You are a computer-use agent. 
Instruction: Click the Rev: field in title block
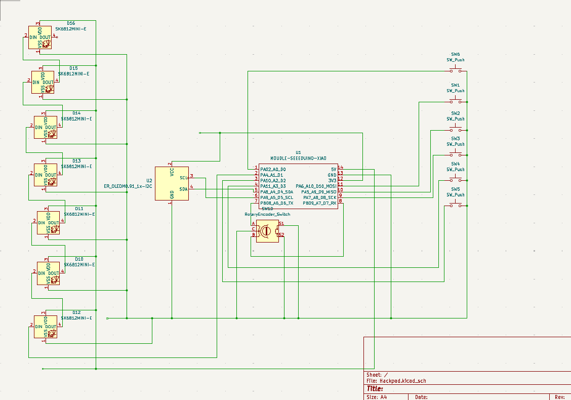[560, 397]
